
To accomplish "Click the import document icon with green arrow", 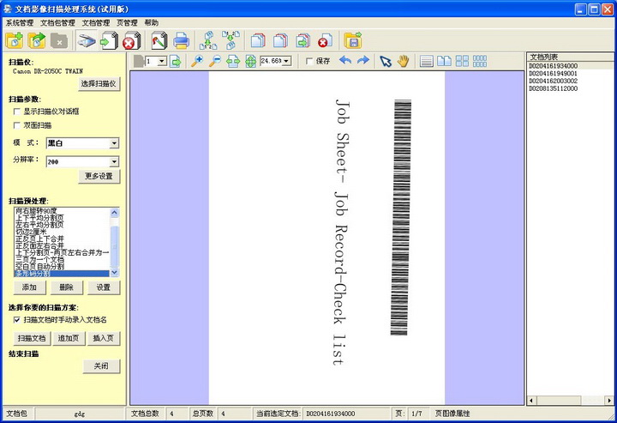I will tap(109, 40).
